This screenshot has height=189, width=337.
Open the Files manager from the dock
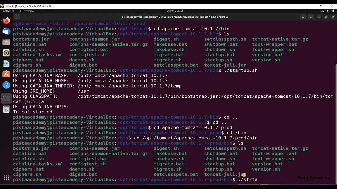coord(6,42)
